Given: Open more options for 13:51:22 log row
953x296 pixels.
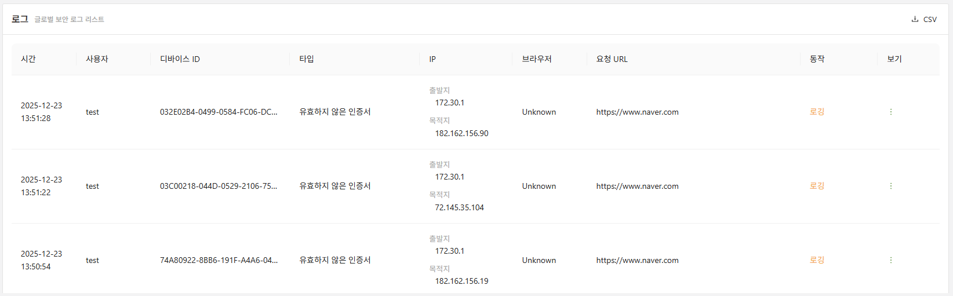Looking at the screenshot, I should coord(891,186).
